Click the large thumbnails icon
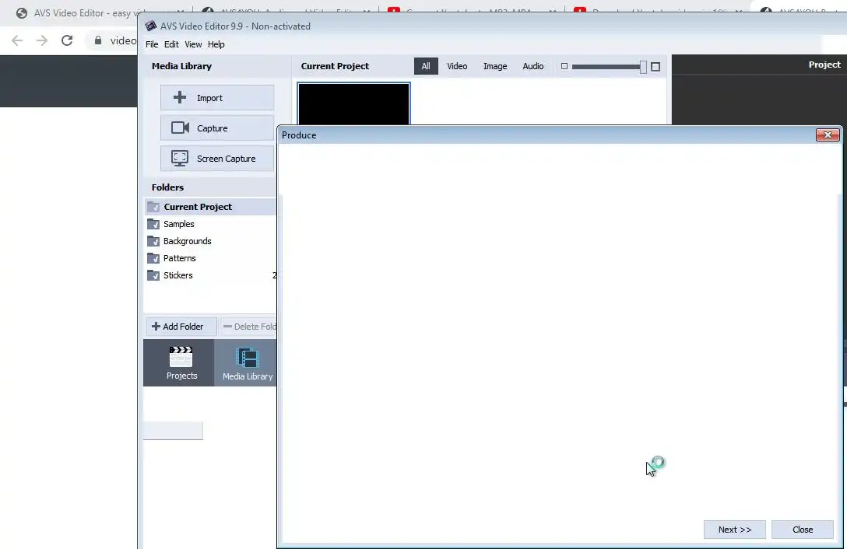 (655, 66)
